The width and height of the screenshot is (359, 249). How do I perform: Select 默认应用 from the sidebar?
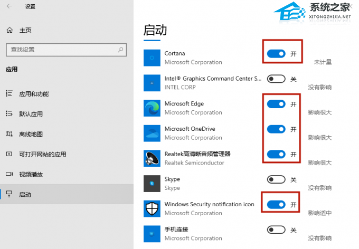click(x=30, y=113)
